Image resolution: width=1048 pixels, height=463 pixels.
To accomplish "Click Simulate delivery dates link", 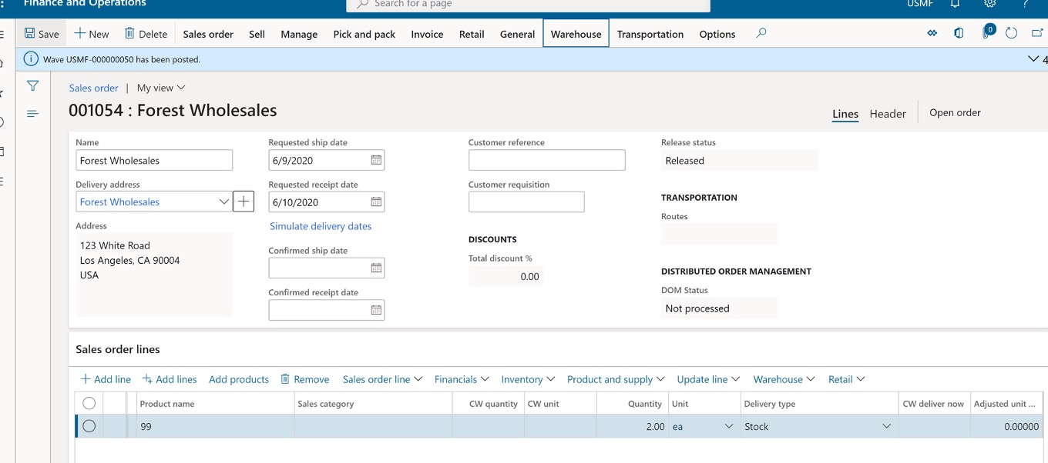I will [321, 226].
